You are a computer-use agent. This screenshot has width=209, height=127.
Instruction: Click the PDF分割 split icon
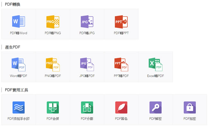87,107
